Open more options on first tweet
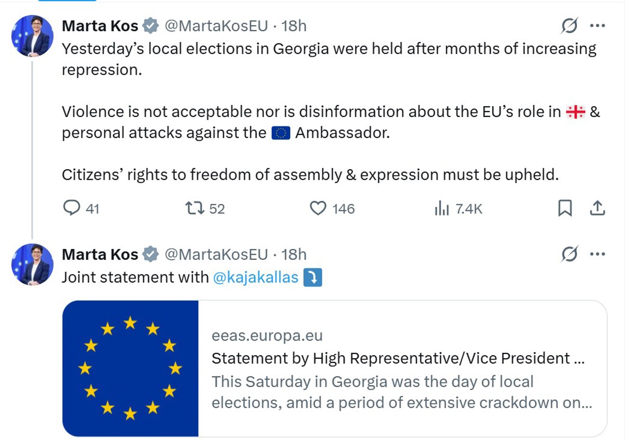Screen dimensions: 628x441 [597, 25]
